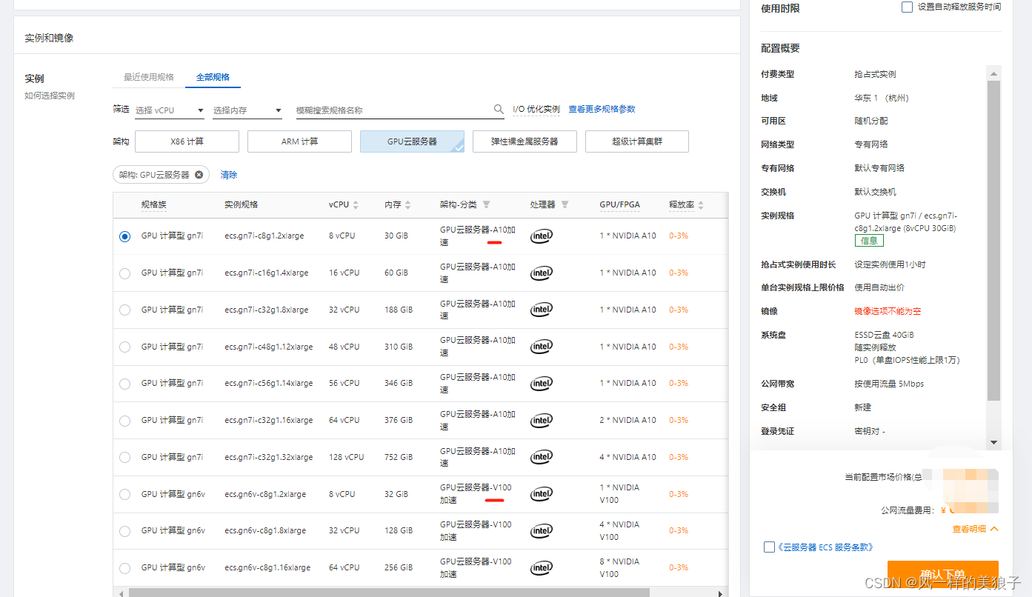Select ecs.gn7i-c32g1.8xlarge instance radio

coord(124,310)
